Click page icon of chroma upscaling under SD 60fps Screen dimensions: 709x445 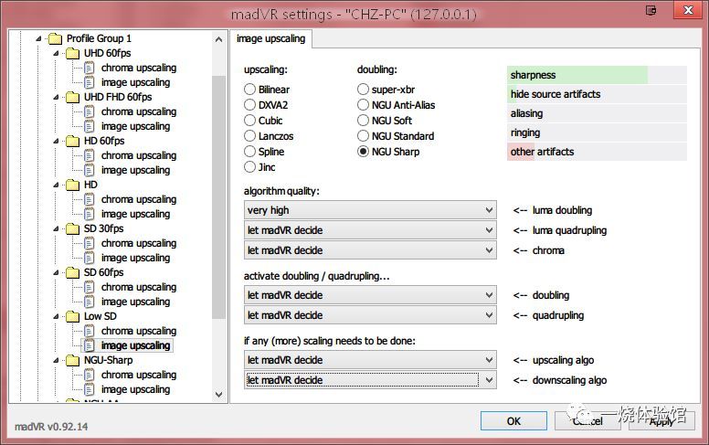[89, 287]
